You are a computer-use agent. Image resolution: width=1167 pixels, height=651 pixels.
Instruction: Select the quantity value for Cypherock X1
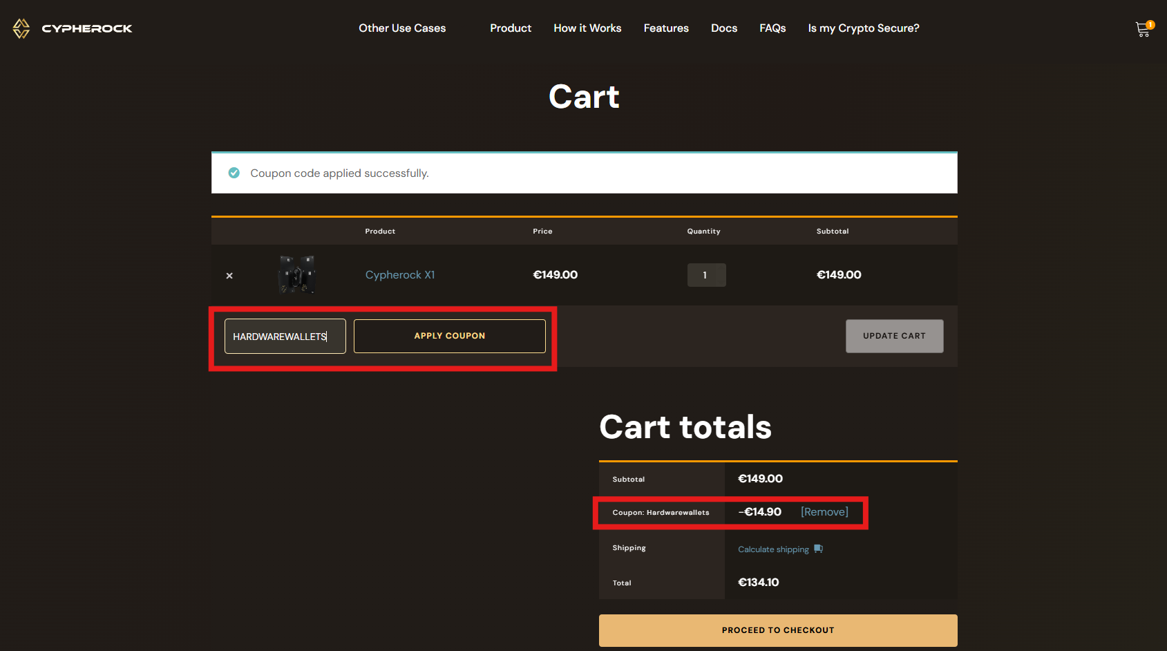[x=706, y=274]
